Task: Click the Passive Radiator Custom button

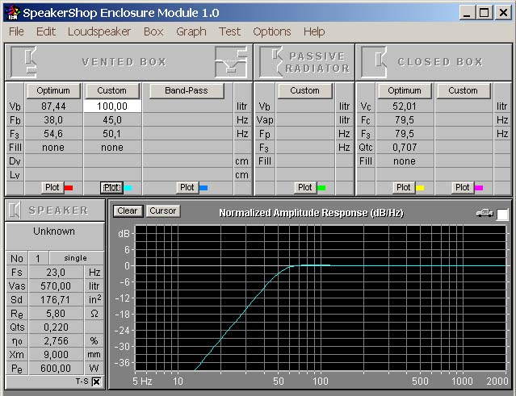Action: (x=304, y=90)
